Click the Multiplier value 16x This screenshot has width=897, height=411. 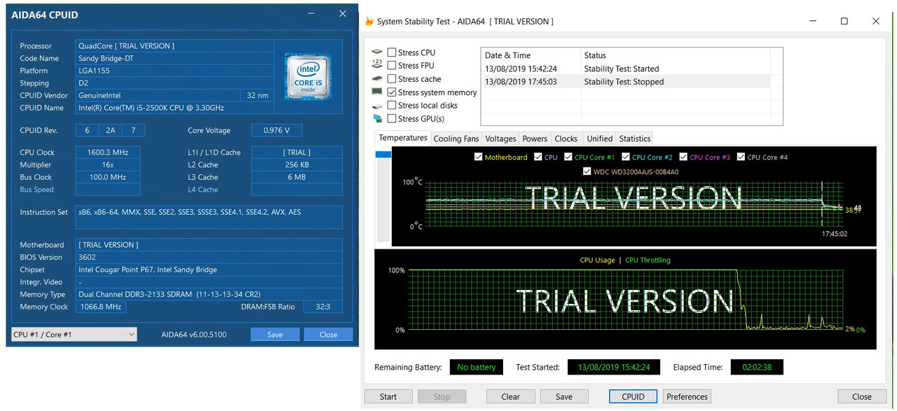tap(108, 165)
